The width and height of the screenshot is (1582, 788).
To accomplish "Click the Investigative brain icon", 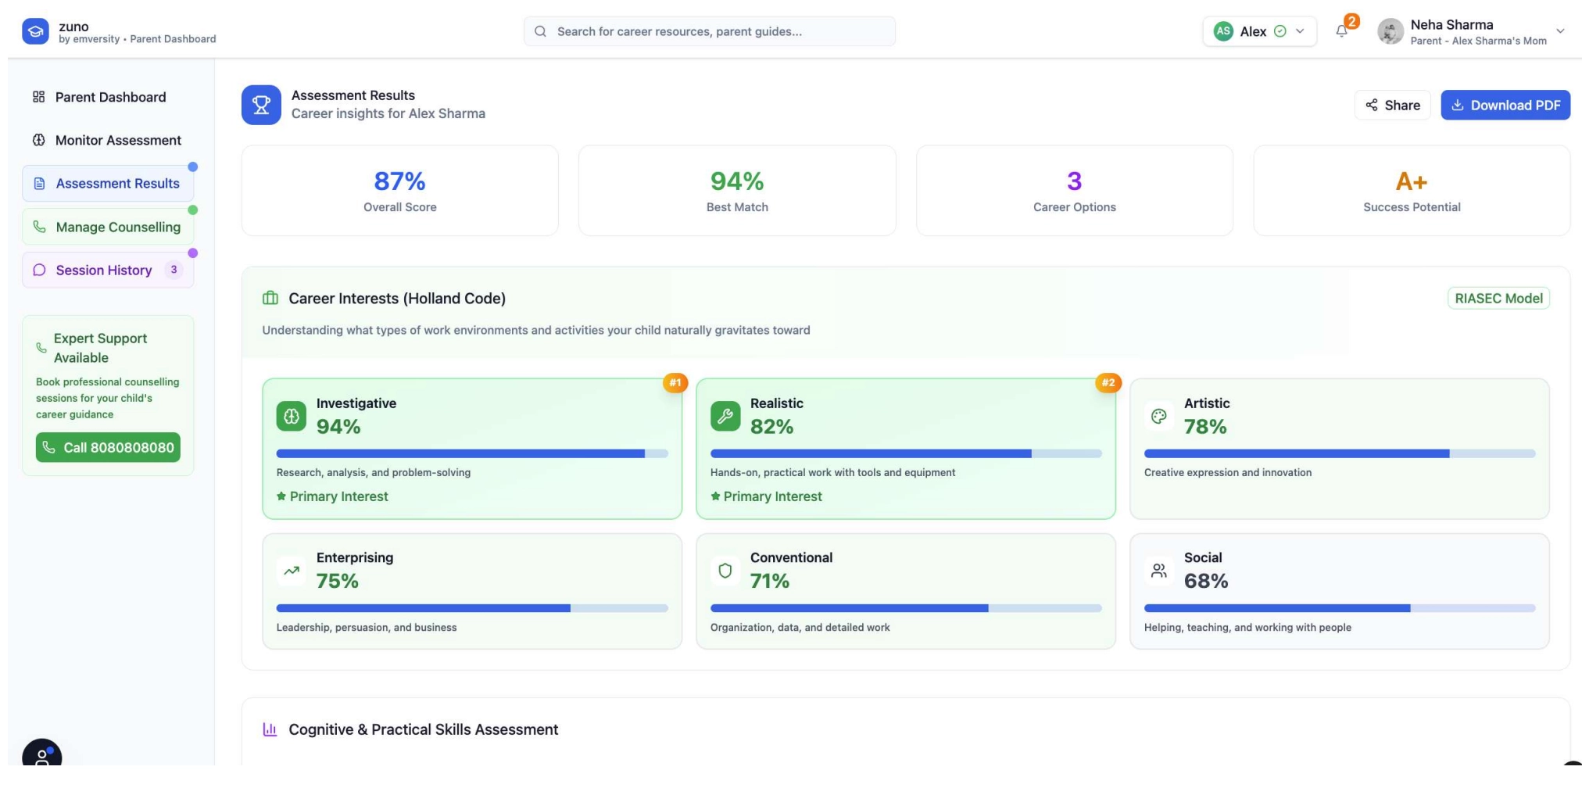I will pyautogui.click(x=292, y=416).
